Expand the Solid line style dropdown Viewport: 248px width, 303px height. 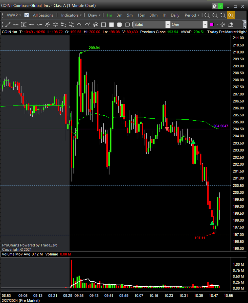[x=168, y=24]
